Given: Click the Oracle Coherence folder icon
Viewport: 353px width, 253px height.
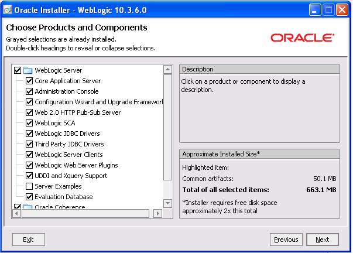Looking at the screenshot, I should 28,207.
